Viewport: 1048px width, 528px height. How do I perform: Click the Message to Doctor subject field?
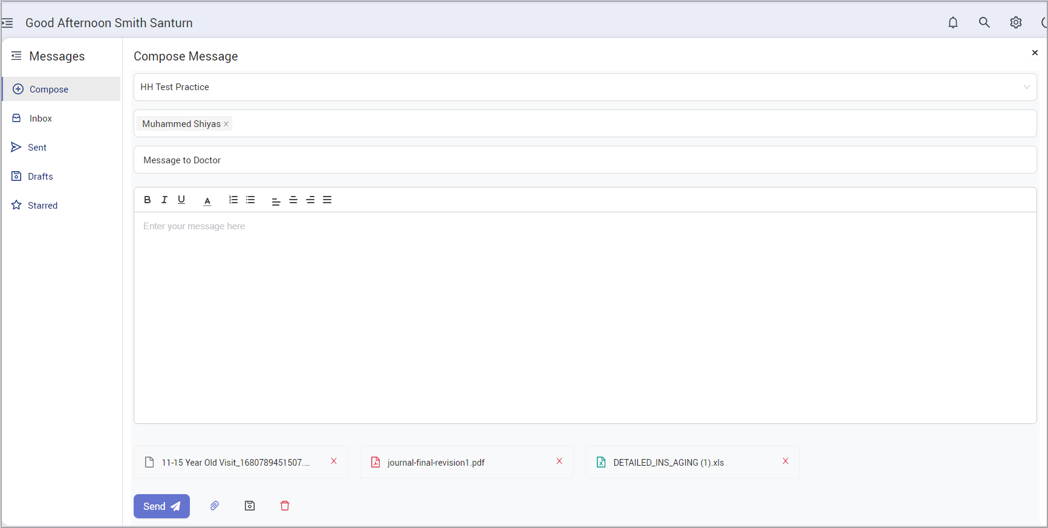tap(585, 160)
